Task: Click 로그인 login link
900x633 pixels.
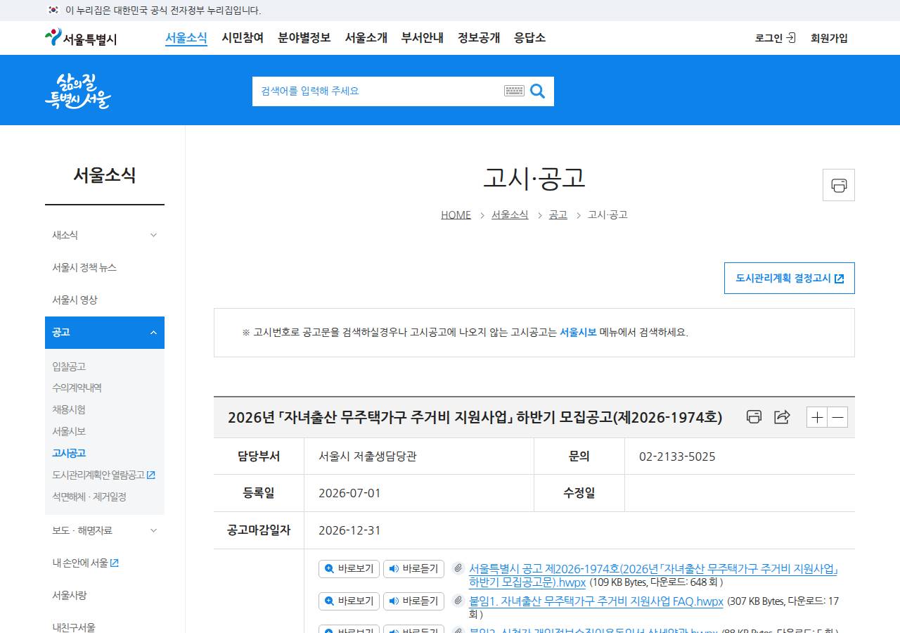Action: [x=775, y=38]
